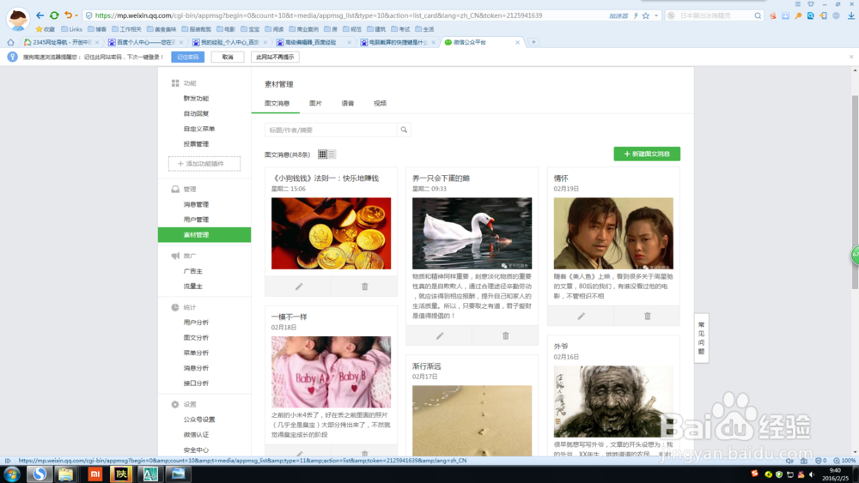This screenshot has height=483, width=859.
Task: Click 记住密码 button
Action: (x=188, y=57)
